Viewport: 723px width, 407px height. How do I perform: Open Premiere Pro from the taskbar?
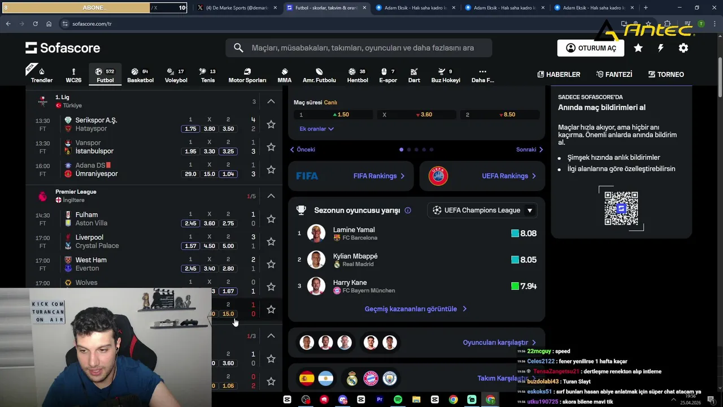click(379, 400)
